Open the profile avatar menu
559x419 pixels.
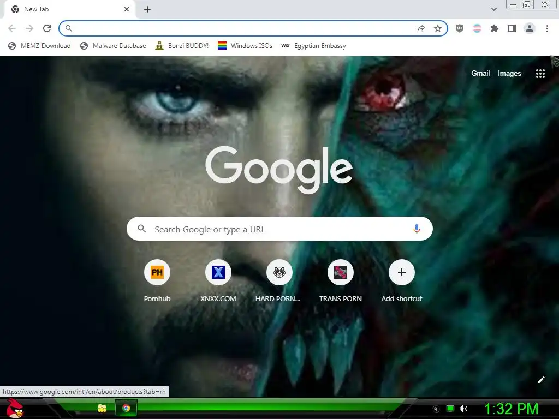(530, 28)
